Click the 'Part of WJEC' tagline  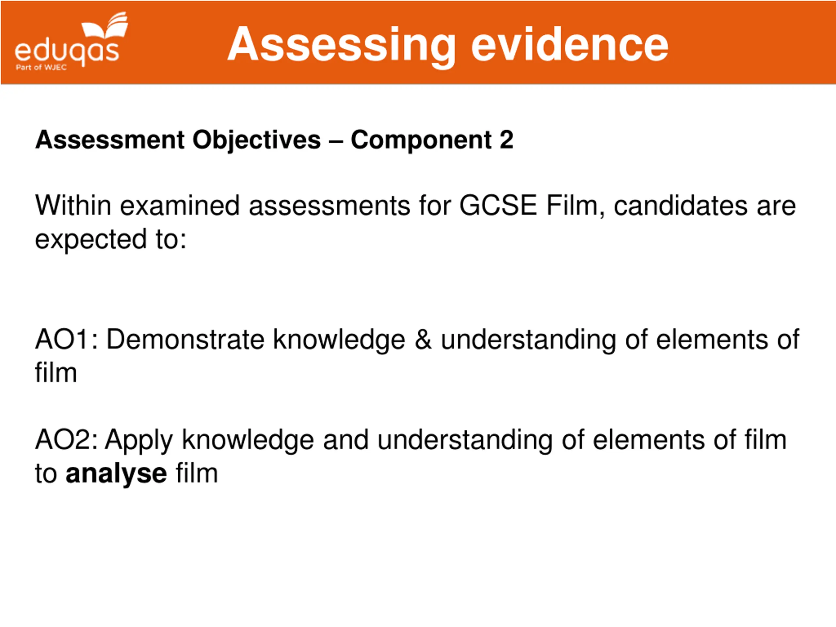(x=41, y=68)
